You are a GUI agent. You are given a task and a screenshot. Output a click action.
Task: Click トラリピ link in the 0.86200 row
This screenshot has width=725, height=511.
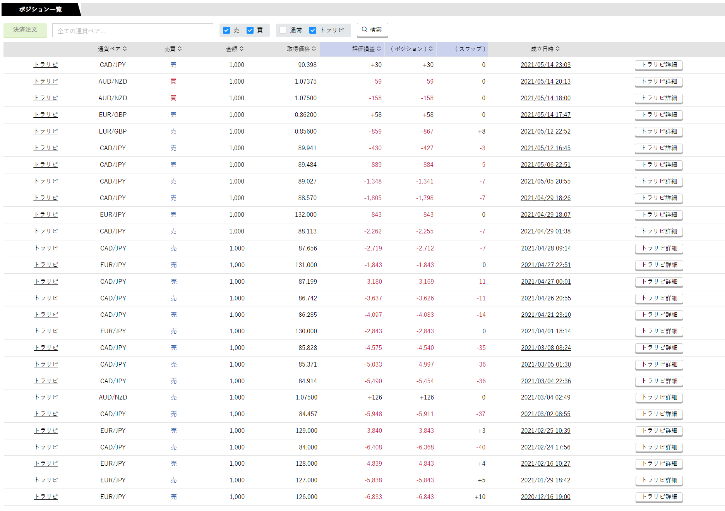tap(46, 115)
